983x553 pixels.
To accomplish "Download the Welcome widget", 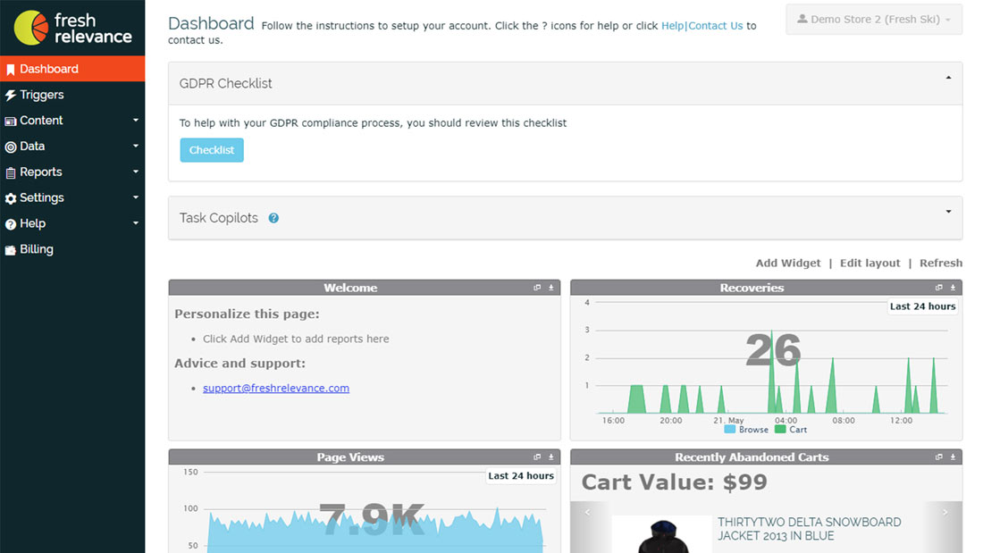I will 551,288.
